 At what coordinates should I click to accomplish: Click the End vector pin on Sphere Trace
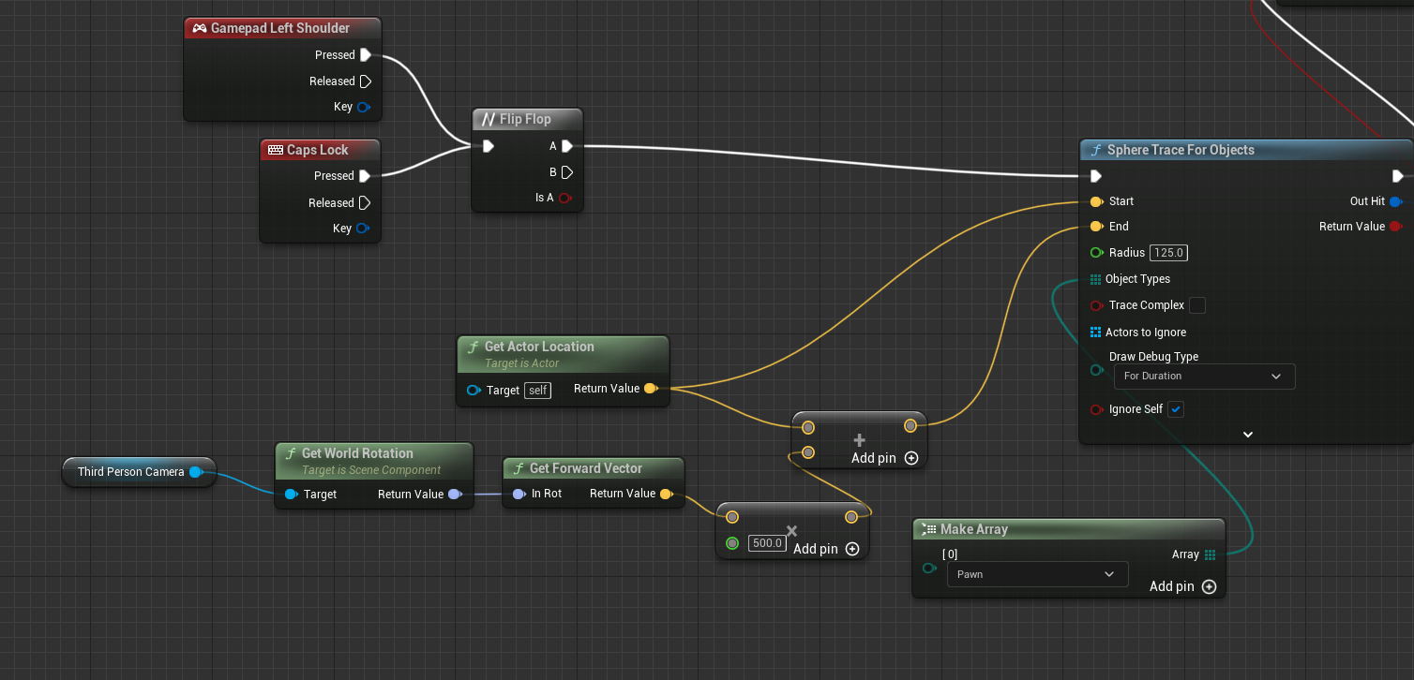click(1096, 227)
